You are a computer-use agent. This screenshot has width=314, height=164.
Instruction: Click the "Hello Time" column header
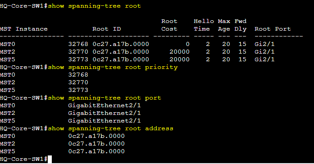pyautogui.click(x=204, y=25)
